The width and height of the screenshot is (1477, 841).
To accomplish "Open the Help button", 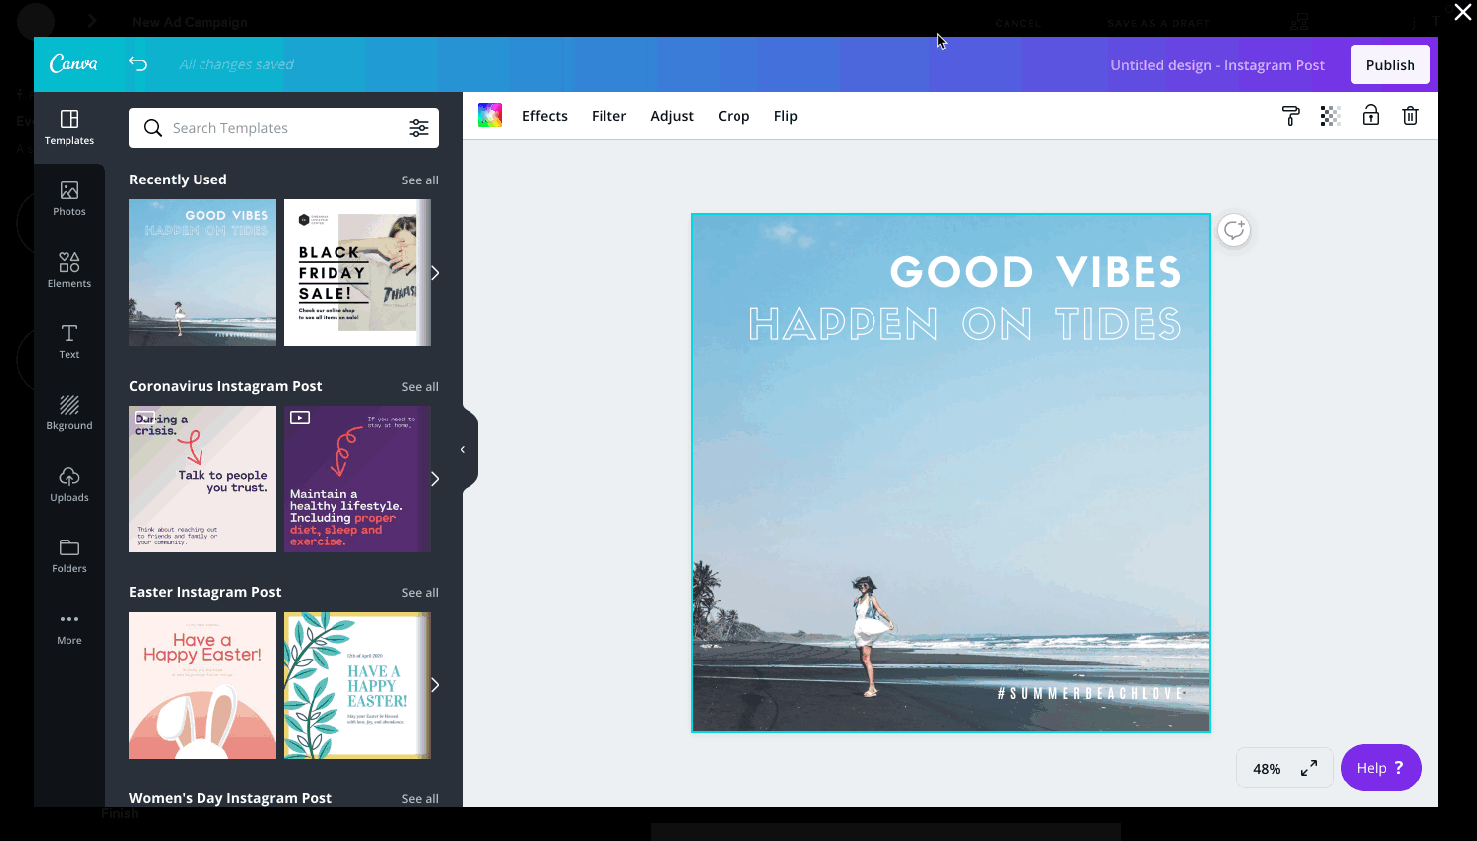I will coord(1382,768).
